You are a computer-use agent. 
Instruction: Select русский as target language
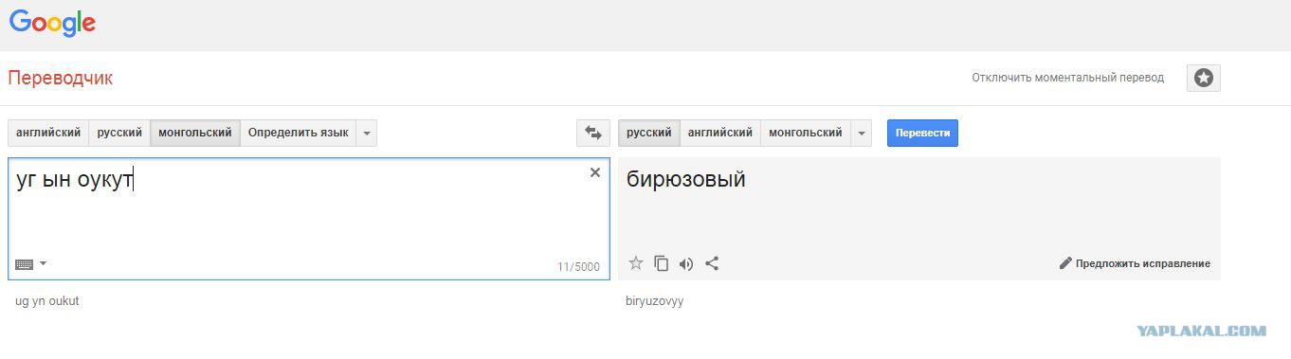click(x=649, y=133)
